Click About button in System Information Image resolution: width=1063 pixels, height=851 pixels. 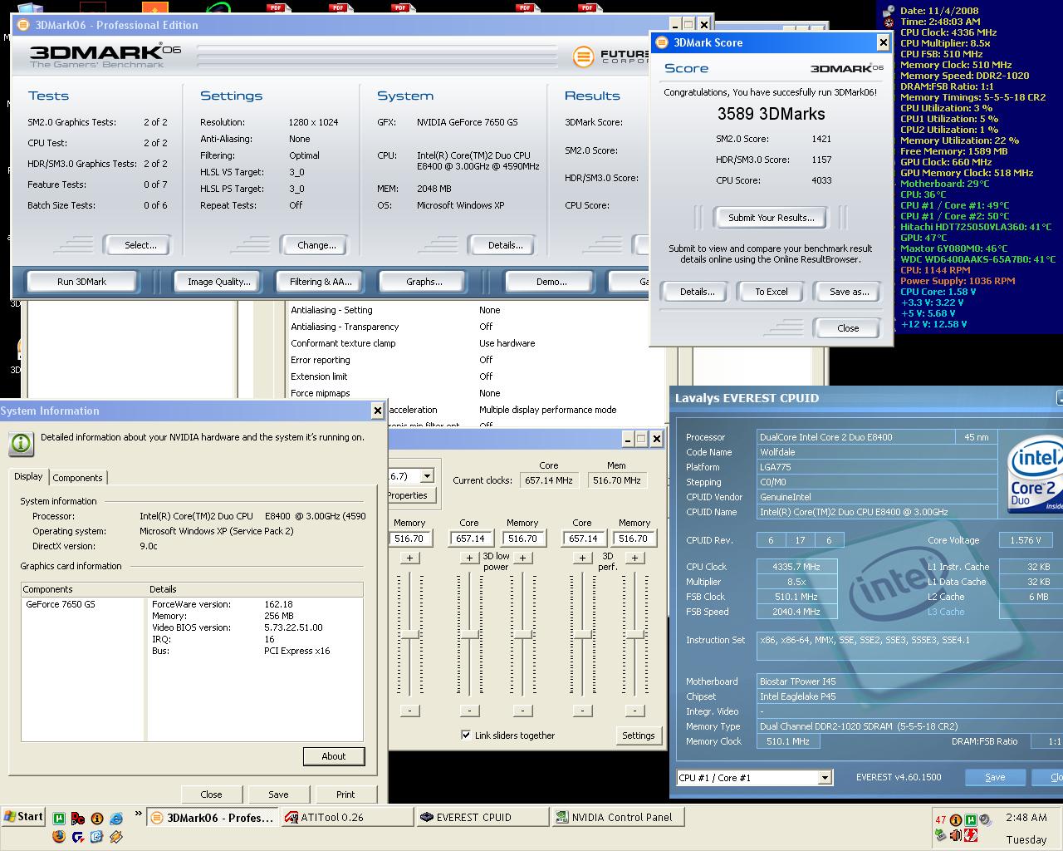(333, 756)
